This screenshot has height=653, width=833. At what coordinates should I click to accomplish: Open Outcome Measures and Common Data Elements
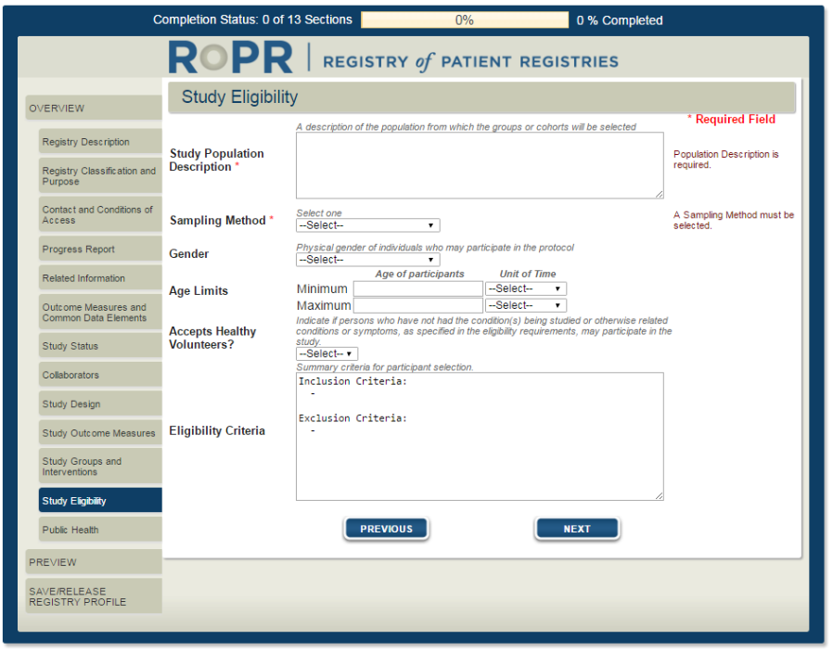click(100, 313)
